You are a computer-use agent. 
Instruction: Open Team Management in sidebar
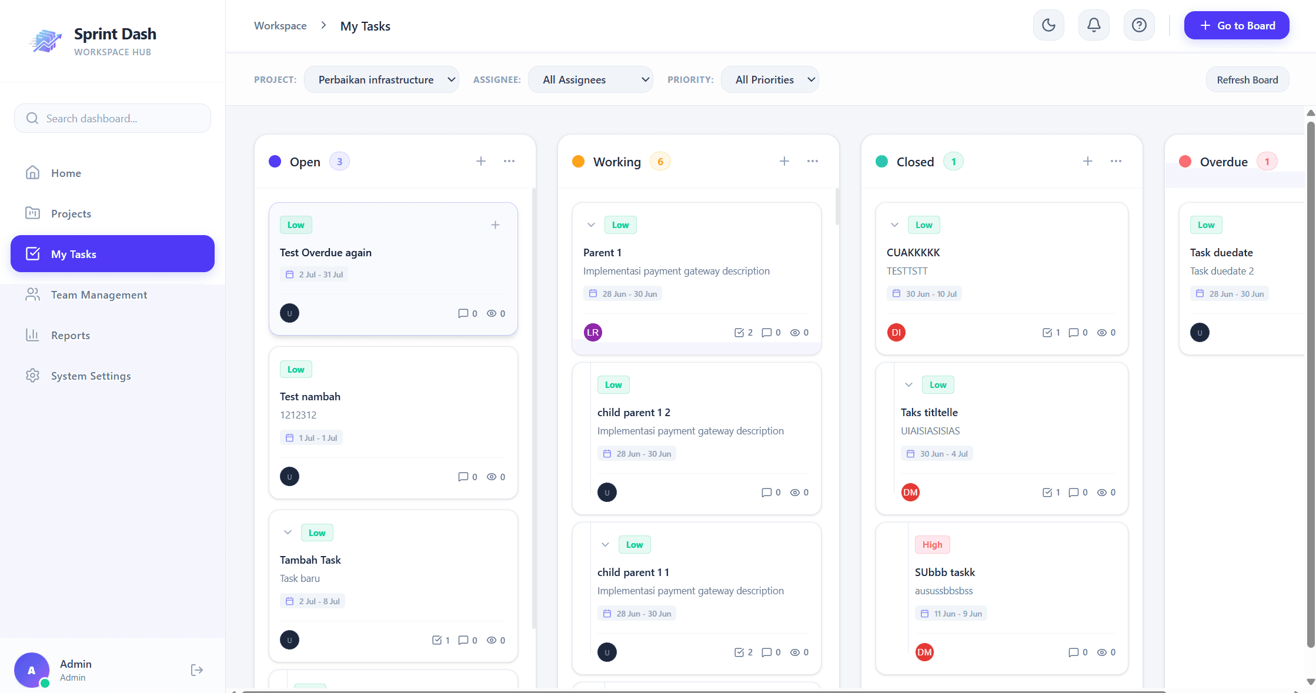(x=112, y=294)
